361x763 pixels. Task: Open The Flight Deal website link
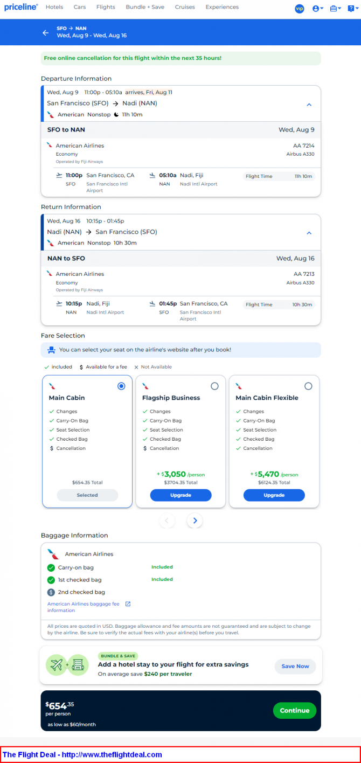82,755
